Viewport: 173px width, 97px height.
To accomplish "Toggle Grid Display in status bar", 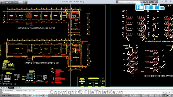I will pos(24,95).
